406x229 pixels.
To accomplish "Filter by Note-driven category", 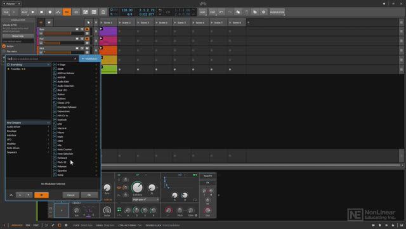I will [28, 148].
